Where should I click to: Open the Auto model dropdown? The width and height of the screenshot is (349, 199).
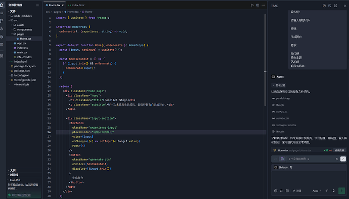point(317,191)
